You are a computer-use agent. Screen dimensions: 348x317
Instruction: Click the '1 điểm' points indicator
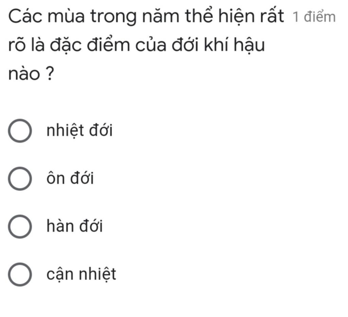[314, 17]
